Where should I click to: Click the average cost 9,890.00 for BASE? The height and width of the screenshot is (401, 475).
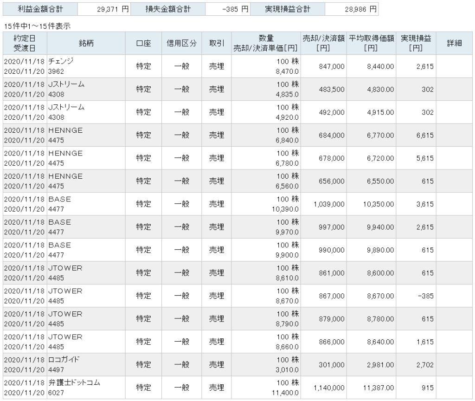click(380, 250)
